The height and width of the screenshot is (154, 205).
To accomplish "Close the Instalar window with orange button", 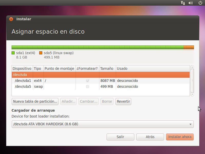I will coord(11,19).
